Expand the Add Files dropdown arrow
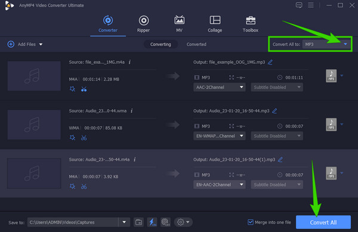Viewport: 358px width, 232px height. coord(41,44)
